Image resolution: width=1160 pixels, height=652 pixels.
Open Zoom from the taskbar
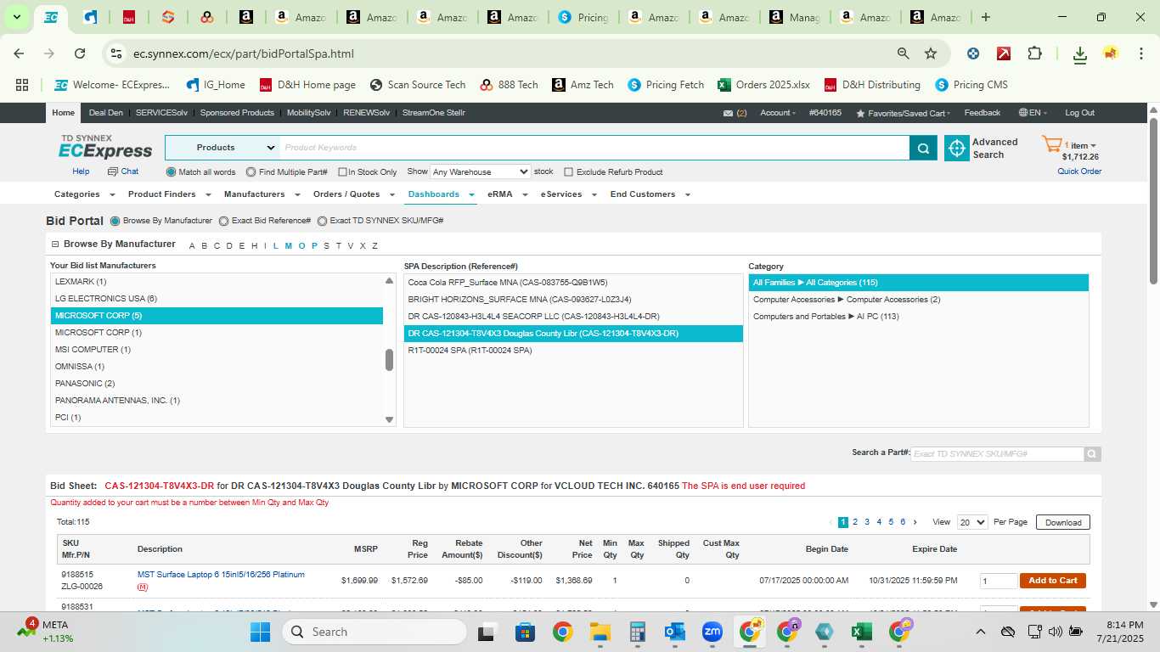click(712, 632)
